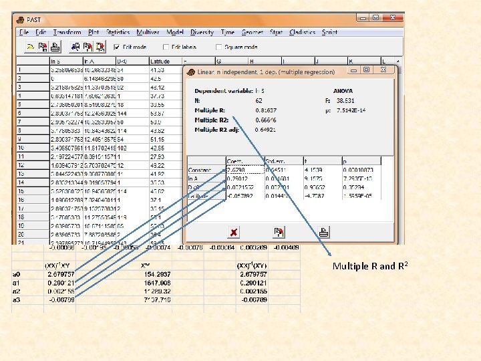Minimize the PAST main window

(x=363, y=18)
